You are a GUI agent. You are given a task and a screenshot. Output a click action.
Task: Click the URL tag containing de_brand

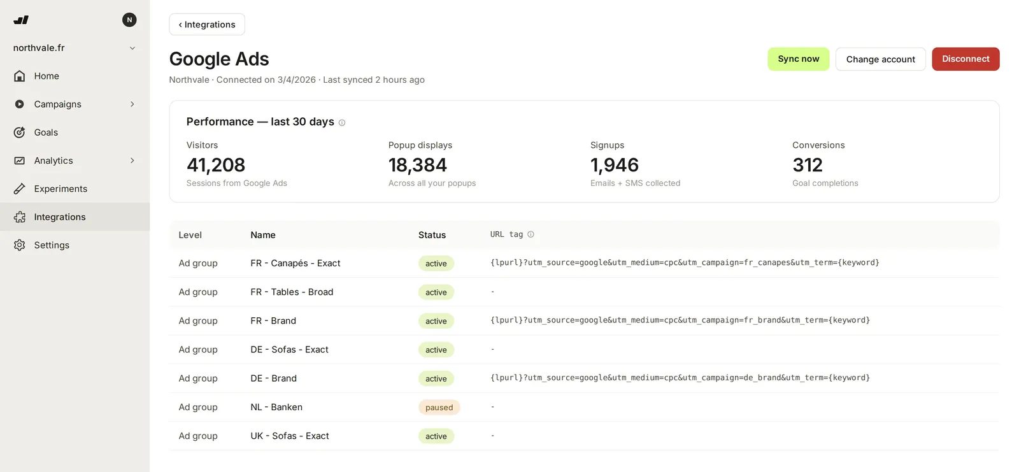[680, 378]
